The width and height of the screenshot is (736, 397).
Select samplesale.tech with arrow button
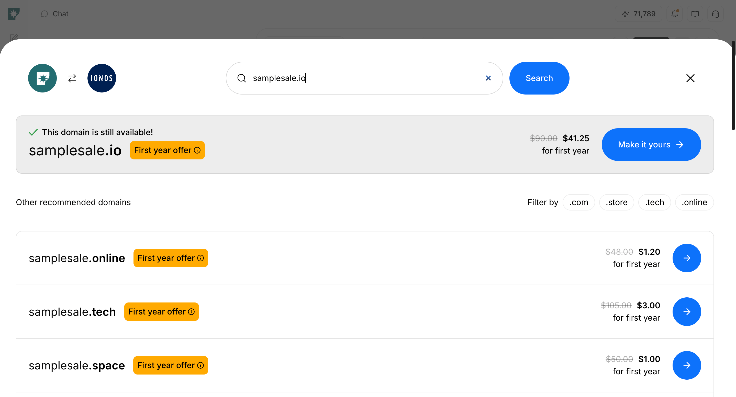687,312
